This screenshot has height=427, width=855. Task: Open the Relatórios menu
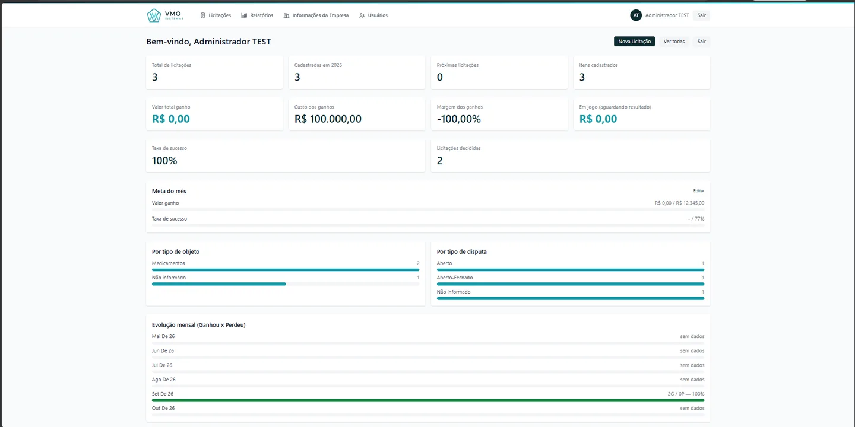257,15
